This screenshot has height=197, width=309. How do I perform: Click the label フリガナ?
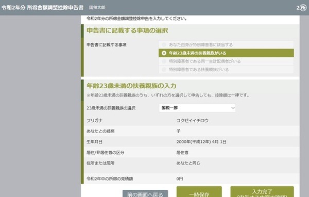tap(94, 121)
